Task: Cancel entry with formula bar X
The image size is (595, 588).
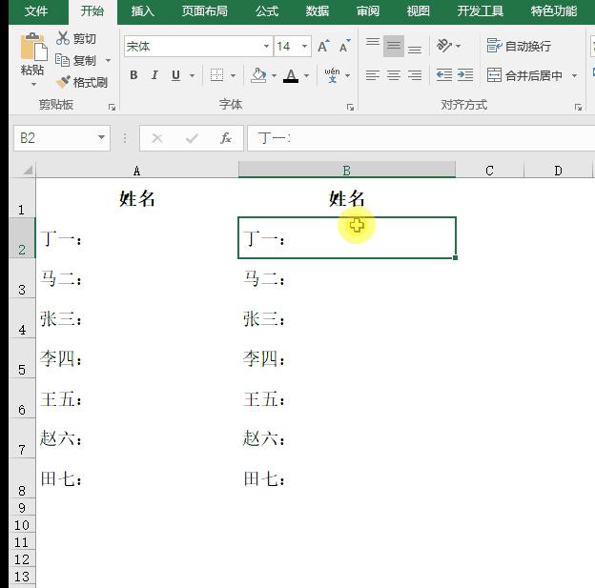Action: (x=157, y=138)
